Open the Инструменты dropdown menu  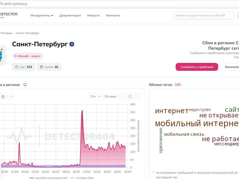[x=42, y=15]
